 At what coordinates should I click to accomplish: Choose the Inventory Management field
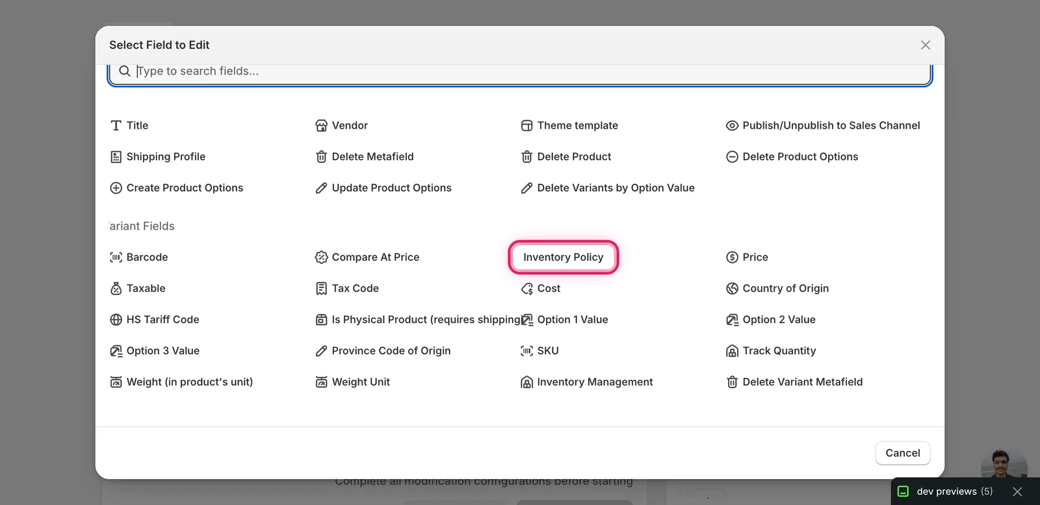pyautogui.click(x=587, y=382)
